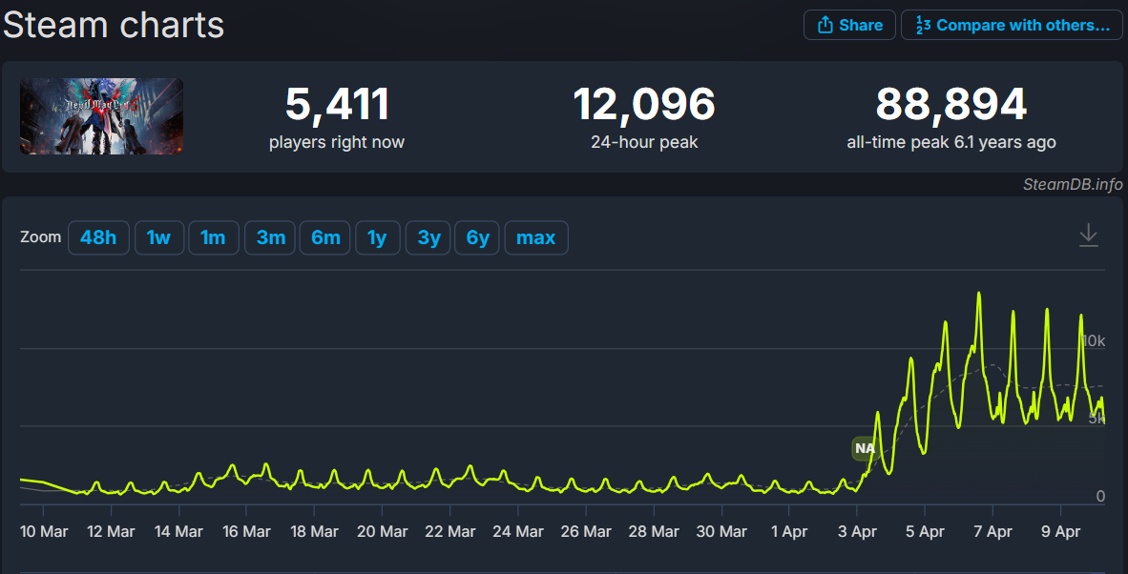The image size is (1128, 574).
Task: Click the 7 Apr axis label
Action: [x=992, y=532]
